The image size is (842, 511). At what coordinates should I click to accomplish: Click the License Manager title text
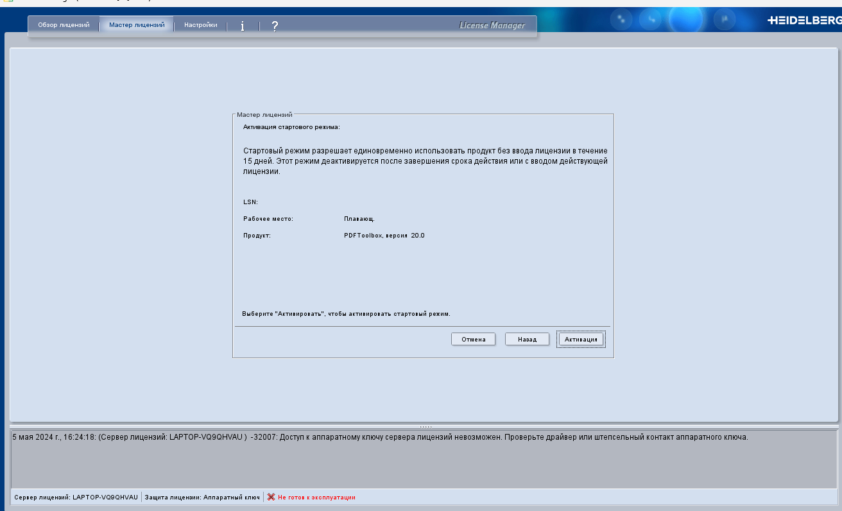(x=492, y=26)
